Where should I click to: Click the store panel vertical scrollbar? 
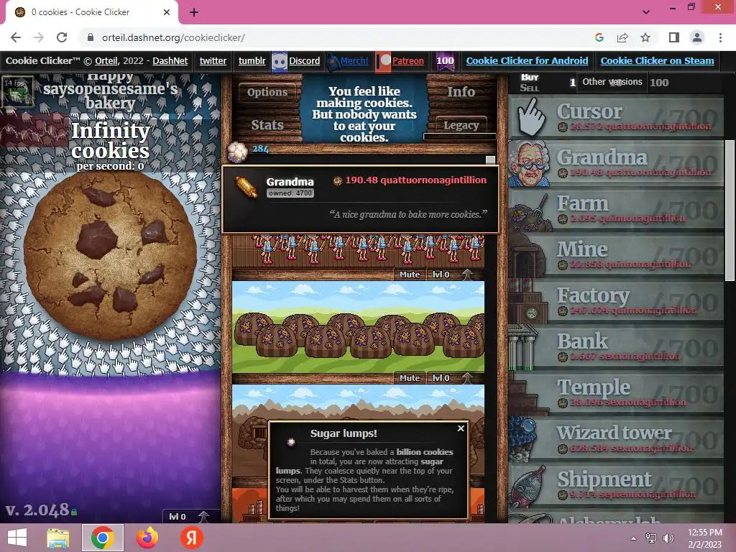click(x=730, y=211)
